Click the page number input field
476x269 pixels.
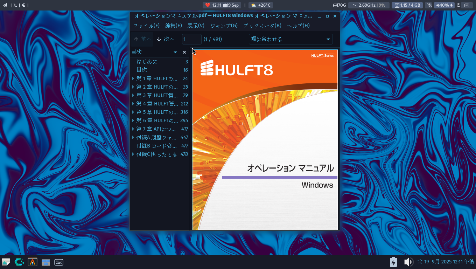pos(191,39)
